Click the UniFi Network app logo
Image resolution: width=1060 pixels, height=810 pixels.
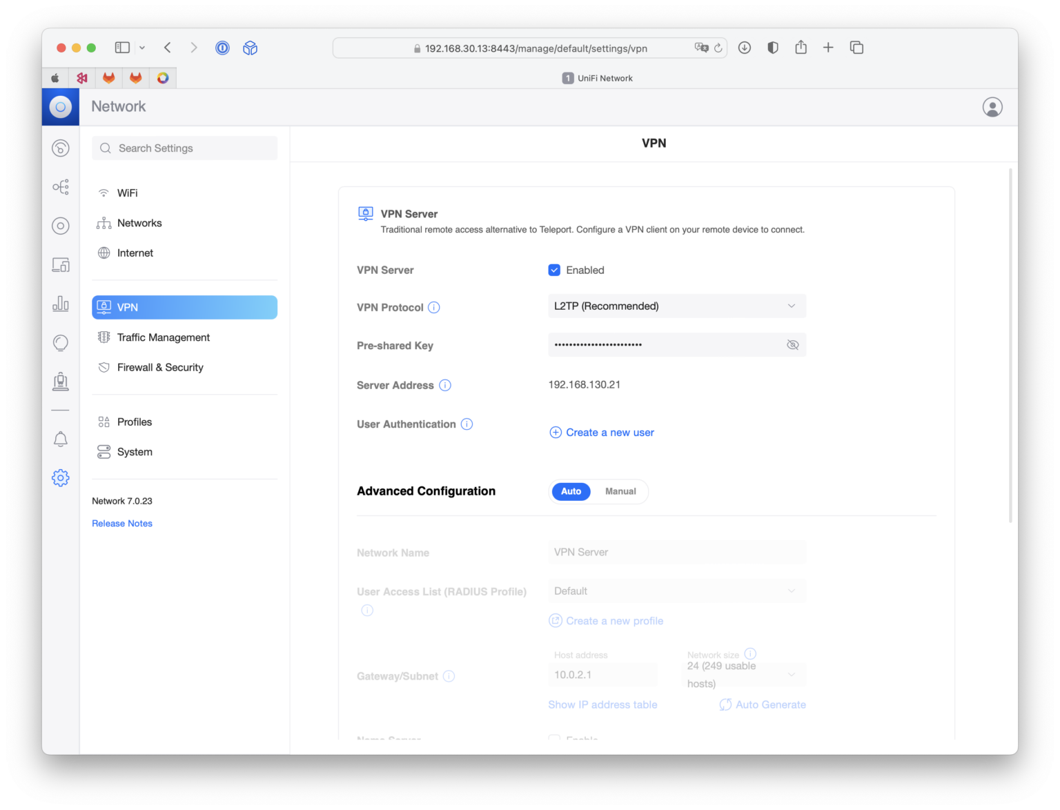[x=60, y=107]
